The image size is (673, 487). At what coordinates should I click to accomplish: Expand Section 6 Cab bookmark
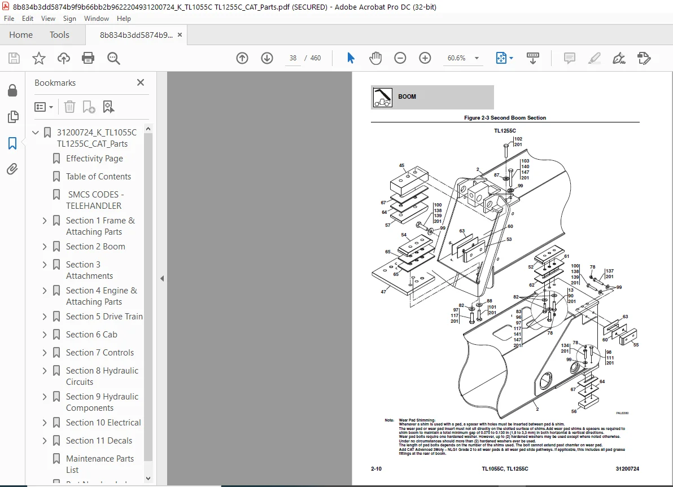(45, 335)
